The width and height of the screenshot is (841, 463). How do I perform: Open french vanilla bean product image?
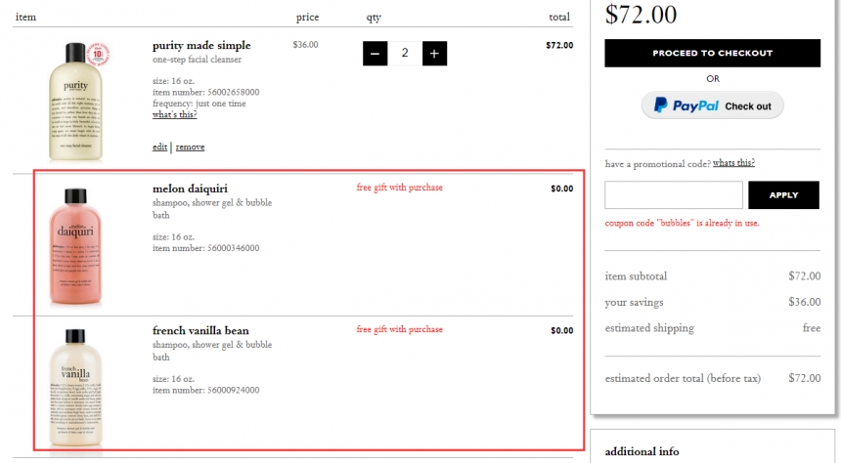[x=75, y=388]
